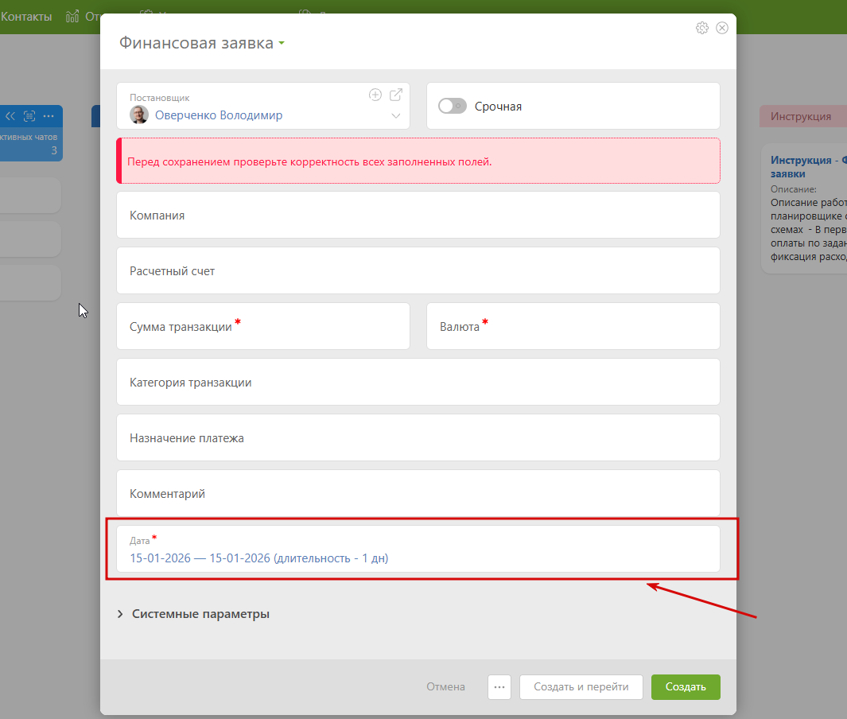Open the Постановщик record in new window
847x719 pixels.
pos(396,95)
